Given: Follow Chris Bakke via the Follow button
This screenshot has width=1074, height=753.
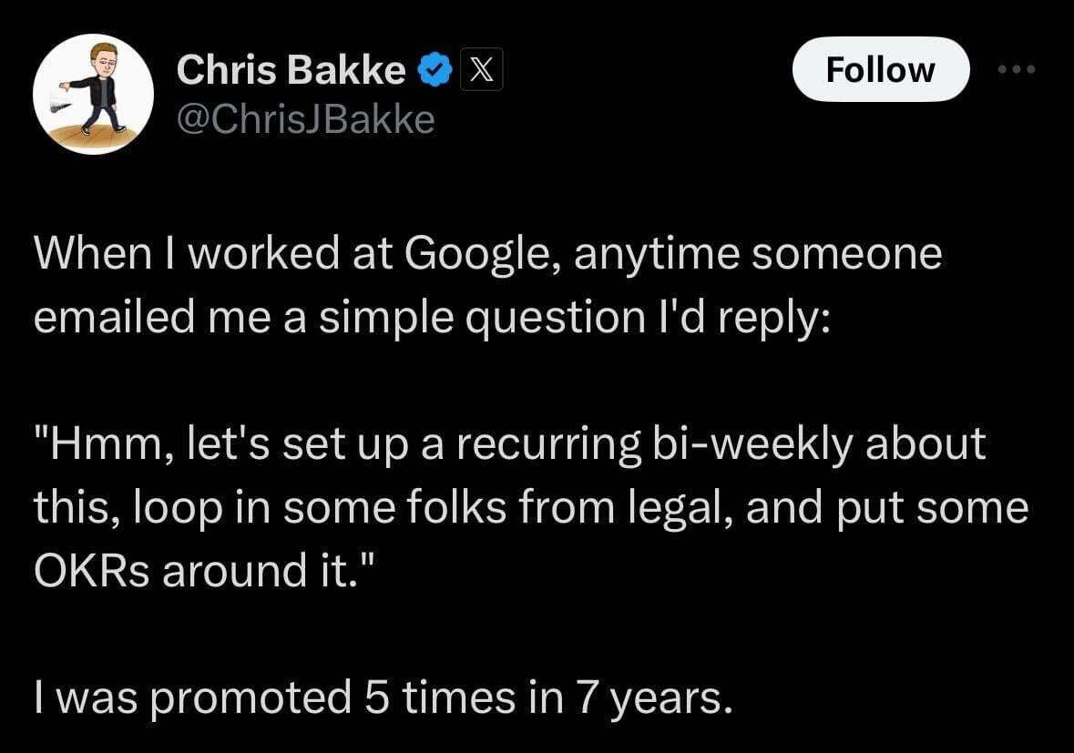Looking at the screenshot, I should point(881,68).
